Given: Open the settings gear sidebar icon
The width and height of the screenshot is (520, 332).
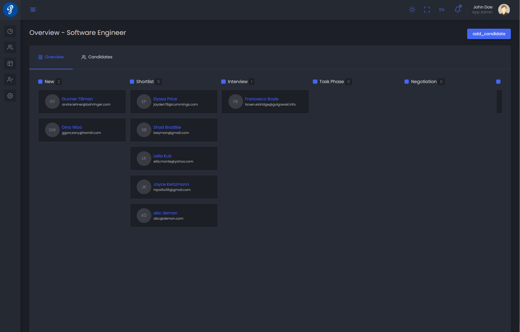Looking at the screenshot, I should [10, 96].
